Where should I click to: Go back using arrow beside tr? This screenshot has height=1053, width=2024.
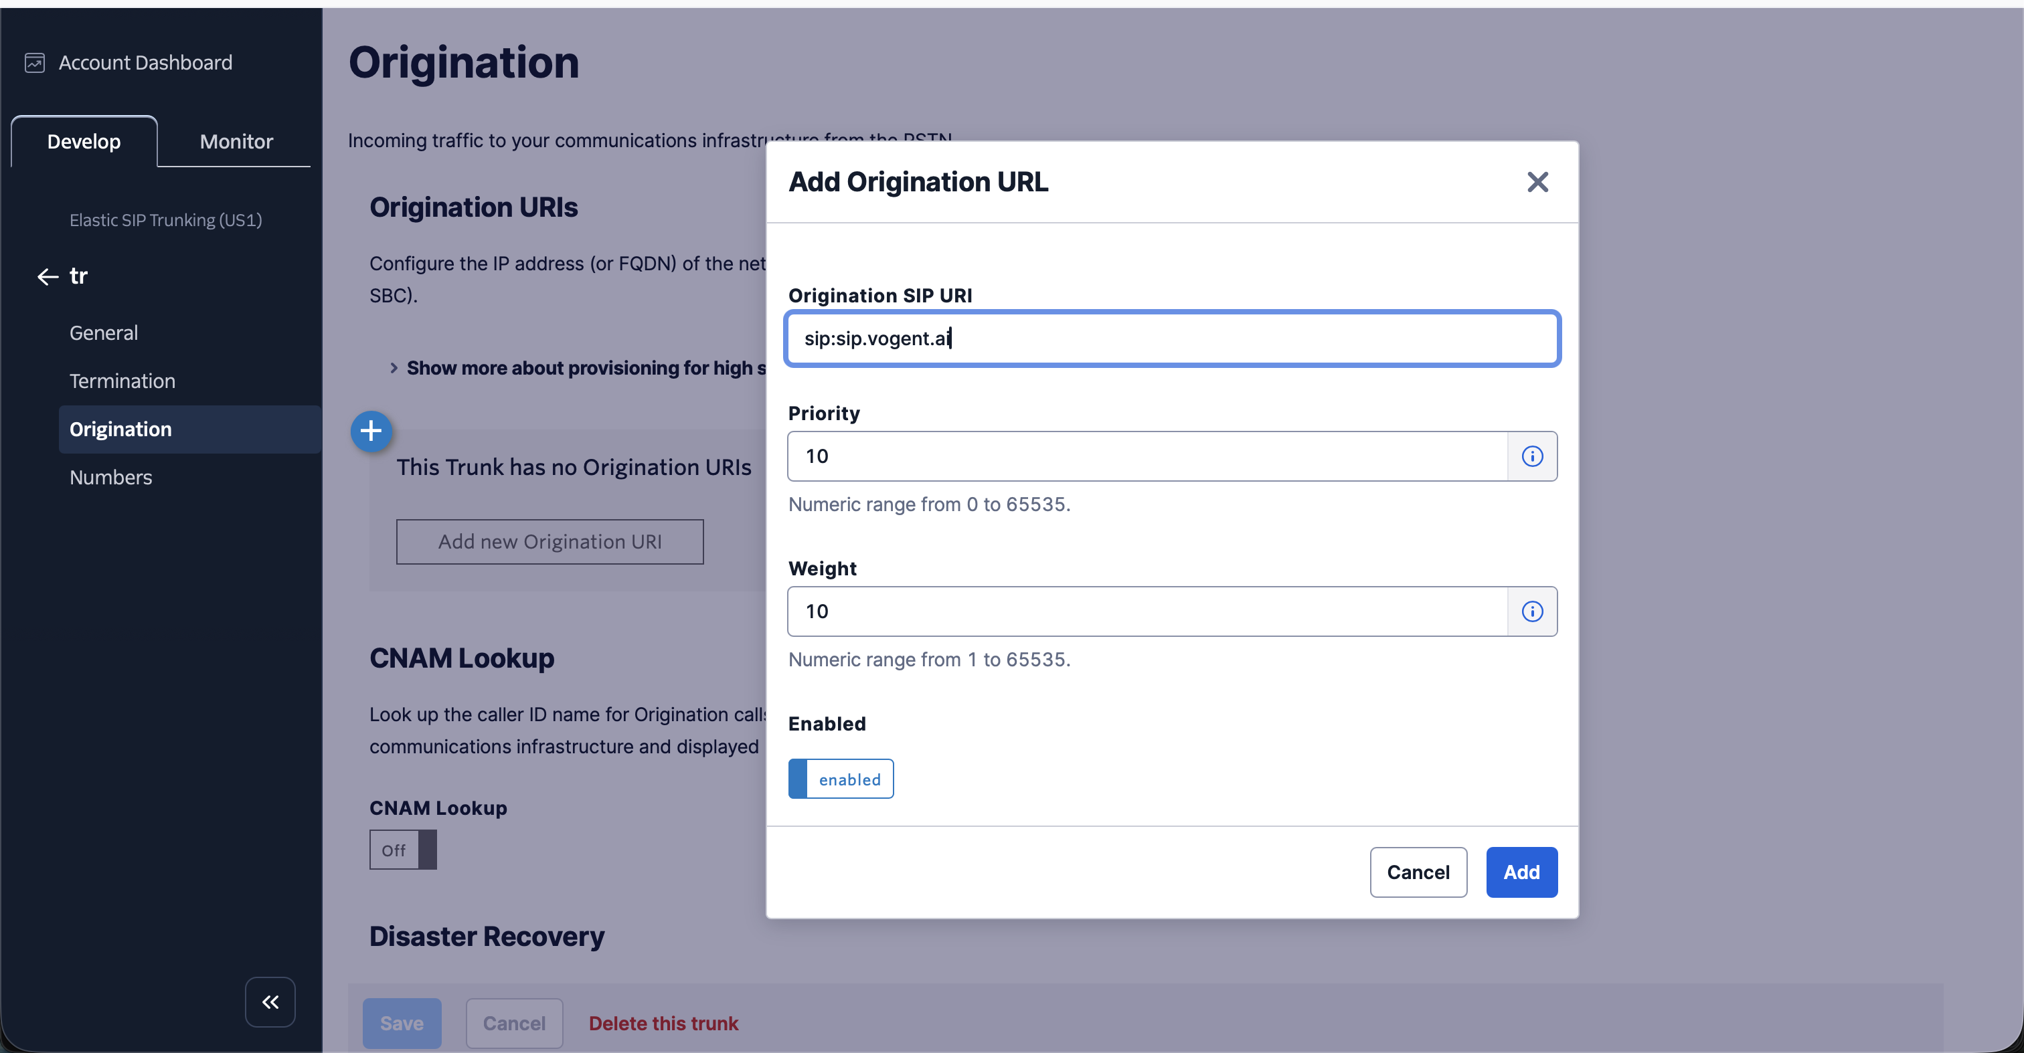pos(47,276)
